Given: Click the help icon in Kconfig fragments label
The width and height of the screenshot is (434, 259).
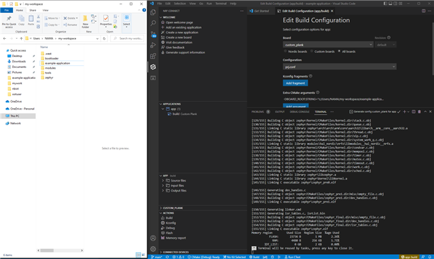Looking at the screenshot, I should tap(310, 76).
